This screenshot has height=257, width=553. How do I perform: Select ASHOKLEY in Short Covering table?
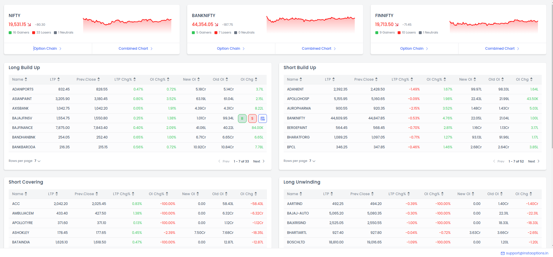click(21, 233)
